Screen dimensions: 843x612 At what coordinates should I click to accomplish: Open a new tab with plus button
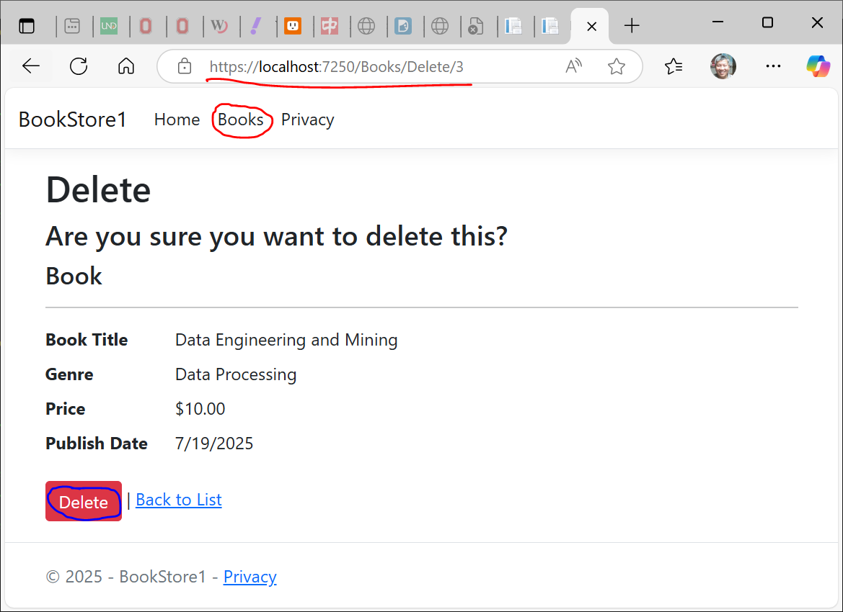click(632, 25)
